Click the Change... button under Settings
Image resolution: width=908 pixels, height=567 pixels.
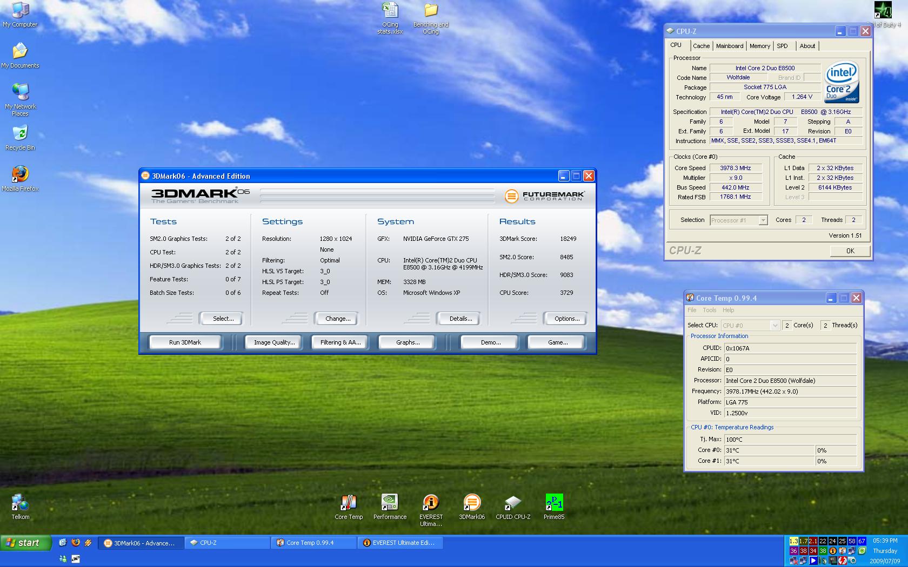click(336, 319)
